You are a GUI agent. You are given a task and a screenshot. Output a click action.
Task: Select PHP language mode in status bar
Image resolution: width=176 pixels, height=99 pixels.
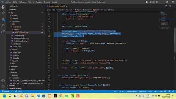click(161, 91)
